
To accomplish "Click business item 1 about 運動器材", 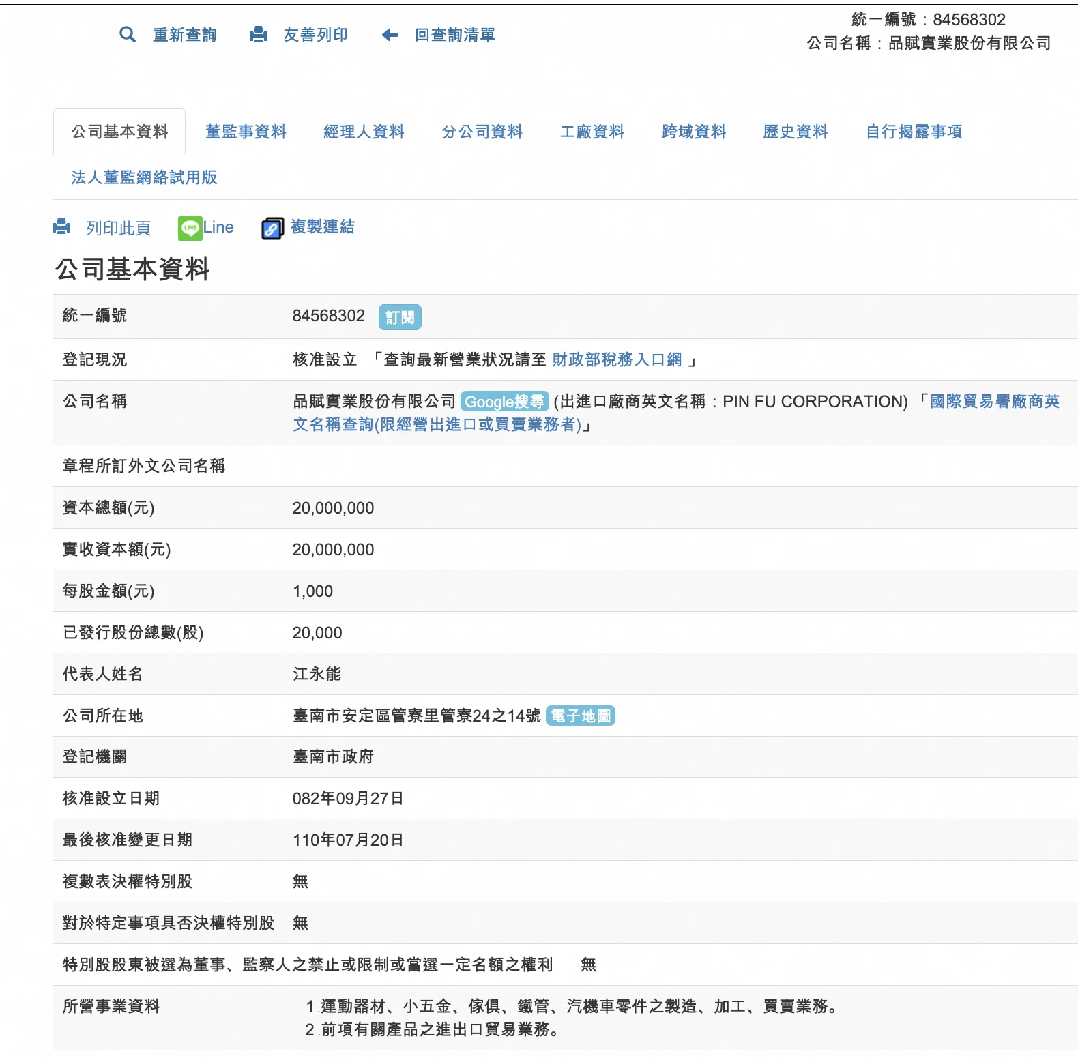I will (572, 1006).
